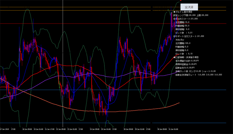Click the 21 Jan 17:00 time axis label
The height and width of the screenshot is (134, 233).
50,129
